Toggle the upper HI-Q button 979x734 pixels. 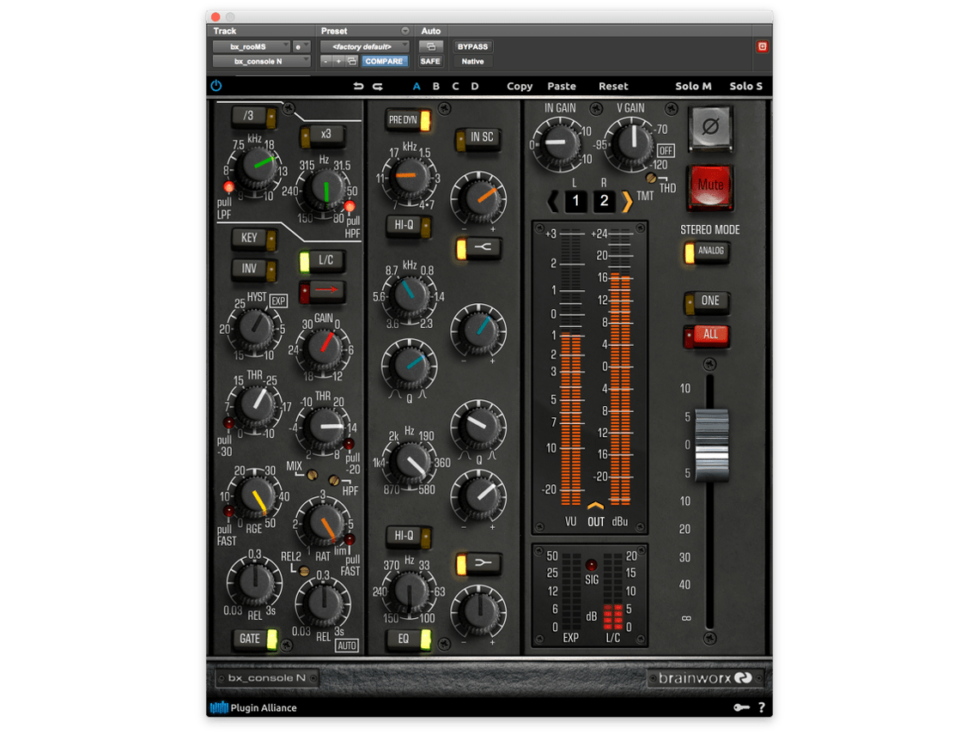pos(408,226)
